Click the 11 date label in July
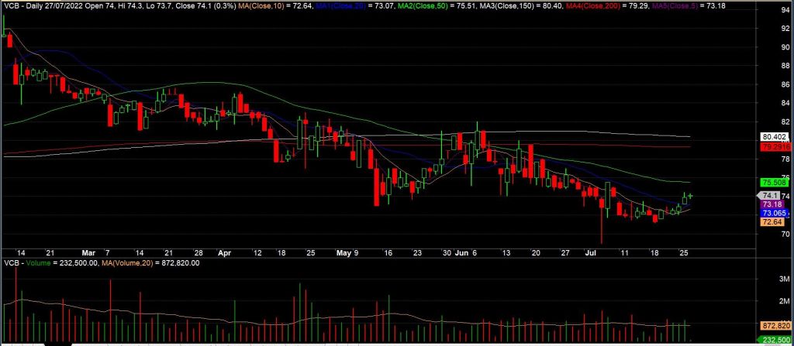 625,252
